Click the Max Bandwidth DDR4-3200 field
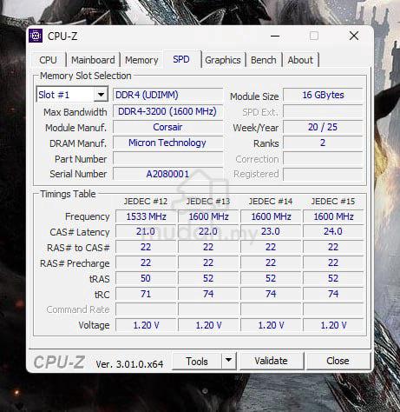The image size is (400, 412). tap(167, 111)
